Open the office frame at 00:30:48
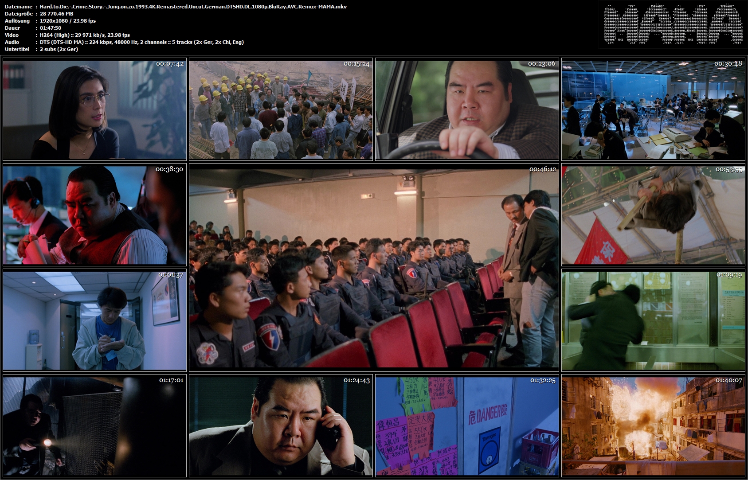 (653, 109)
